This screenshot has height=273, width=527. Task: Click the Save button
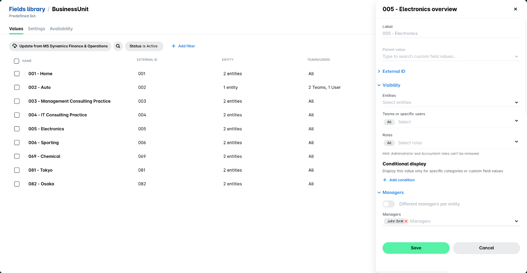click(x=416, y=248)
